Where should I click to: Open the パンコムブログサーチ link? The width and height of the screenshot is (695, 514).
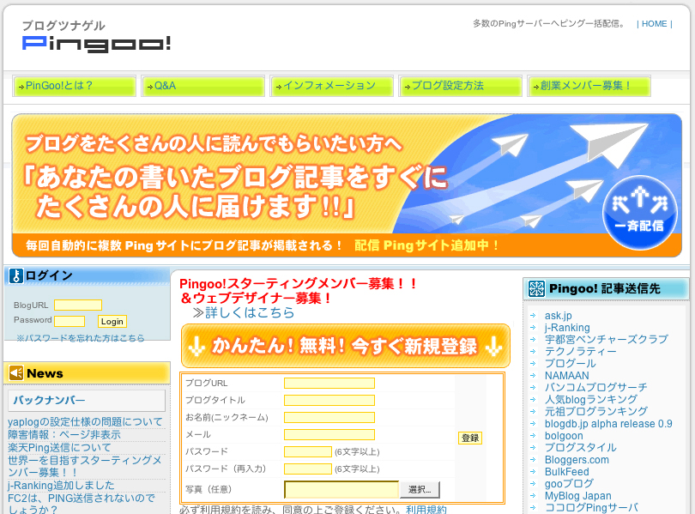pyautogui.click(x=595, y=387)
